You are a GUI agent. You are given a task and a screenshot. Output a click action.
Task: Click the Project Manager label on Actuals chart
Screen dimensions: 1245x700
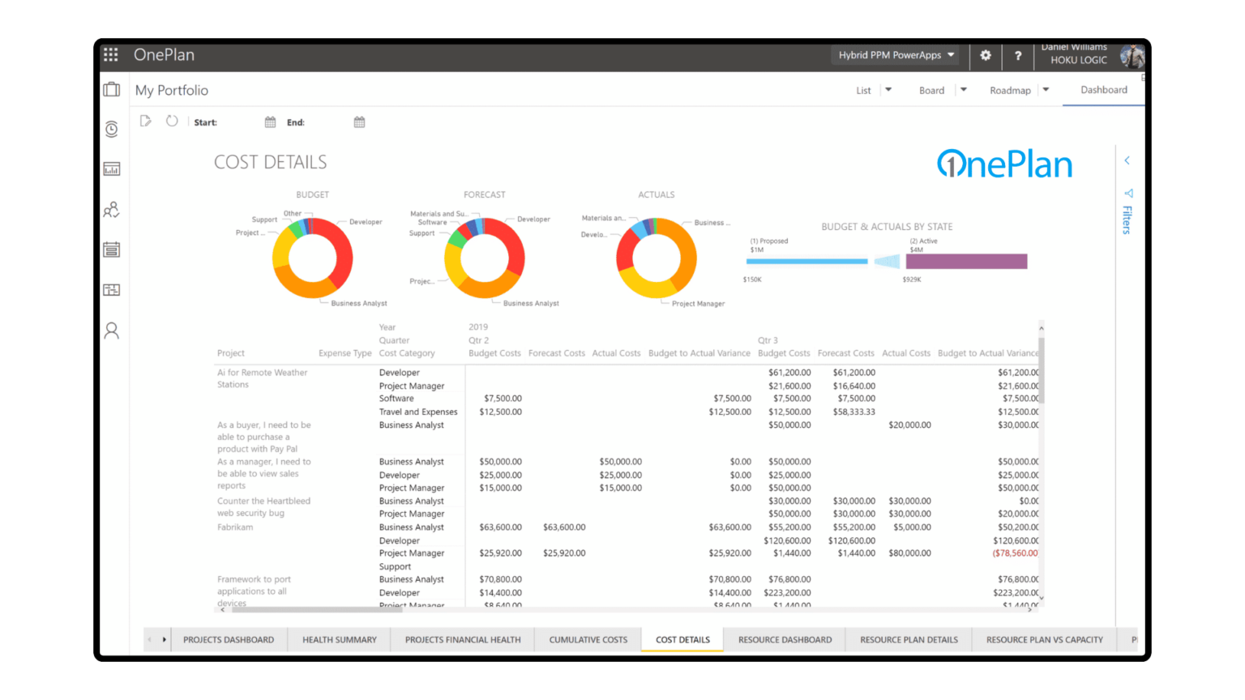698,304
